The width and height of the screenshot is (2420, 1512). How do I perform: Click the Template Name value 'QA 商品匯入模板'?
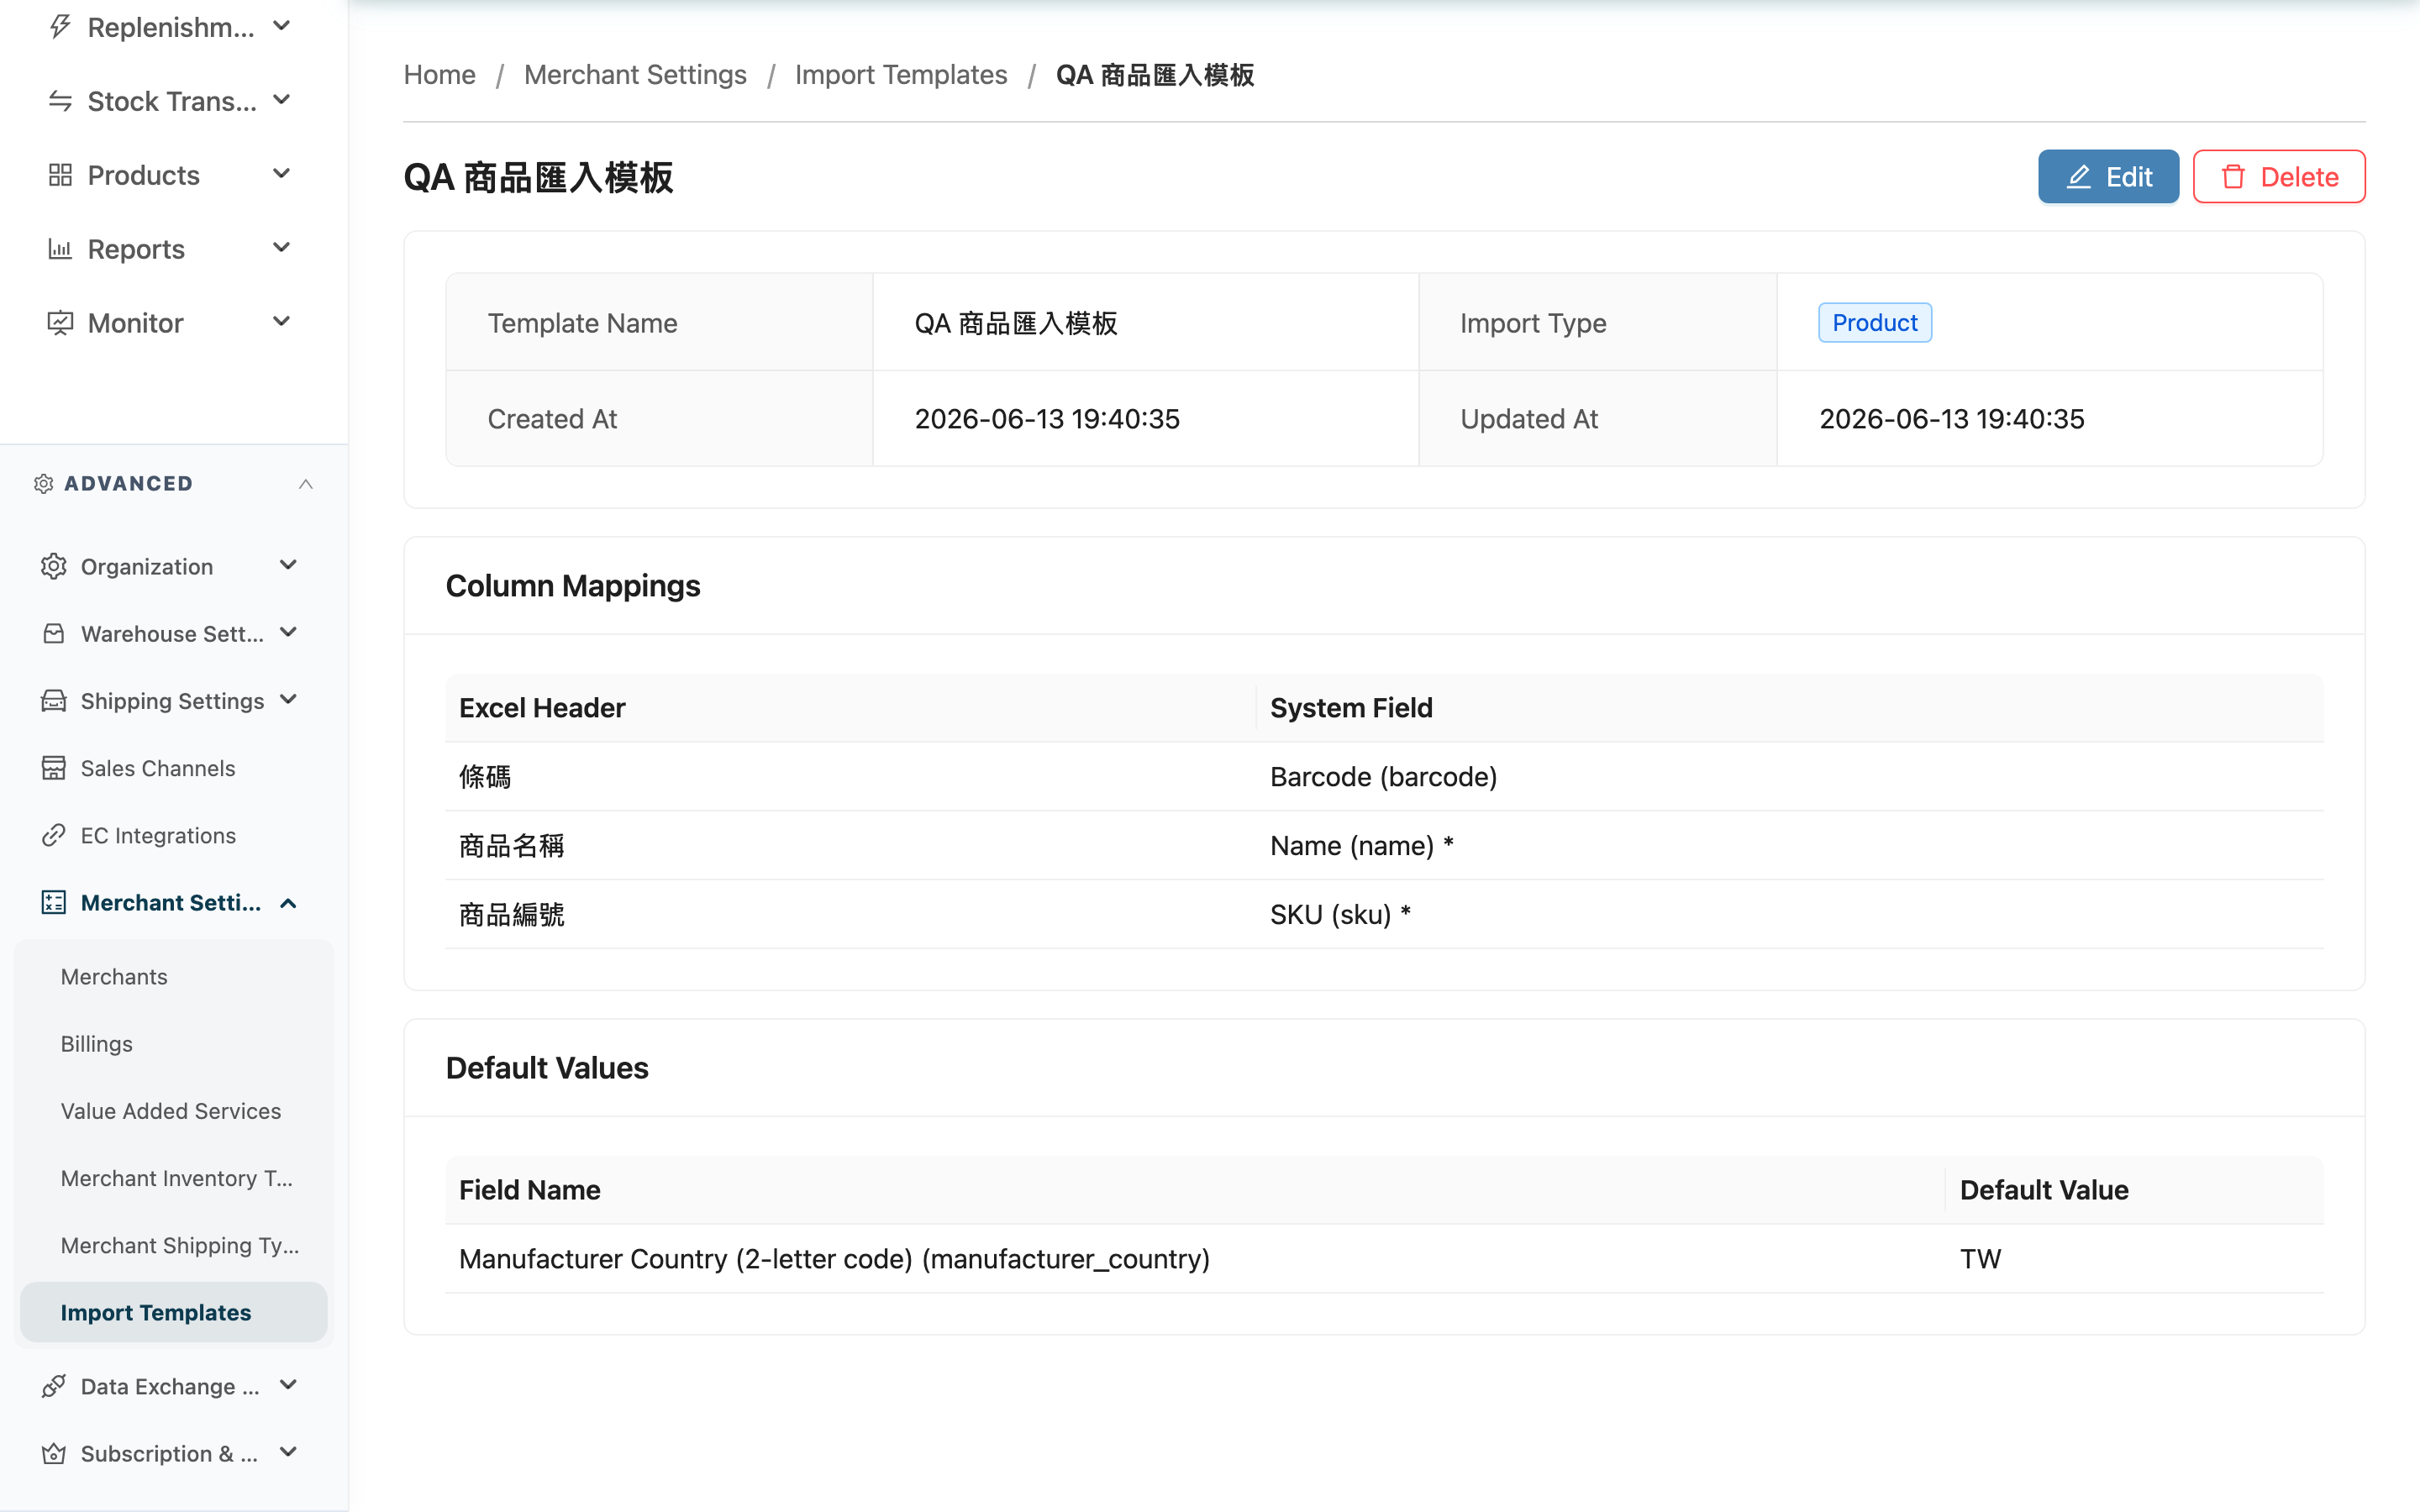tap(1016, 323)
